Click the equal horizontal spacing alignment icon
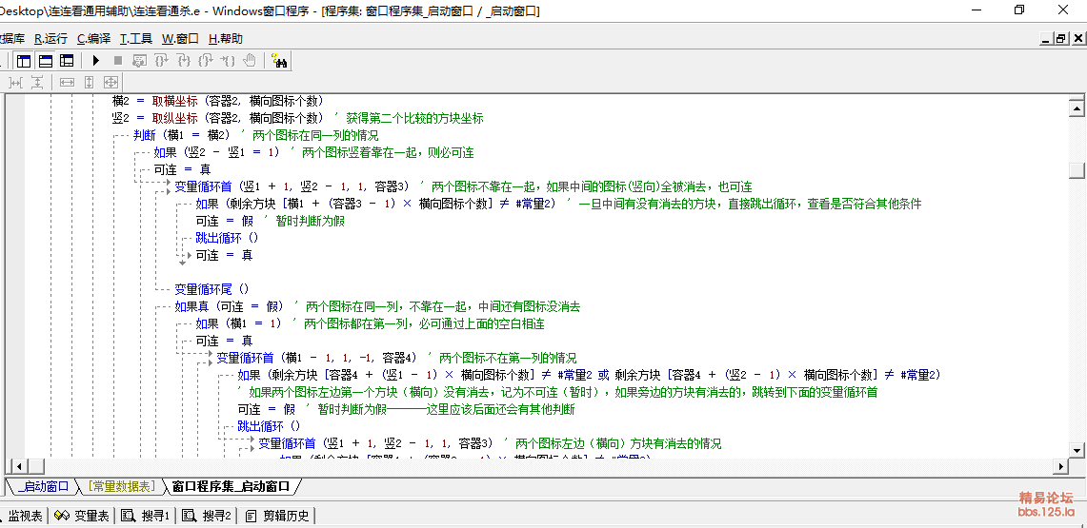This screenshot has height=528, width=1087. coord(15,83)
